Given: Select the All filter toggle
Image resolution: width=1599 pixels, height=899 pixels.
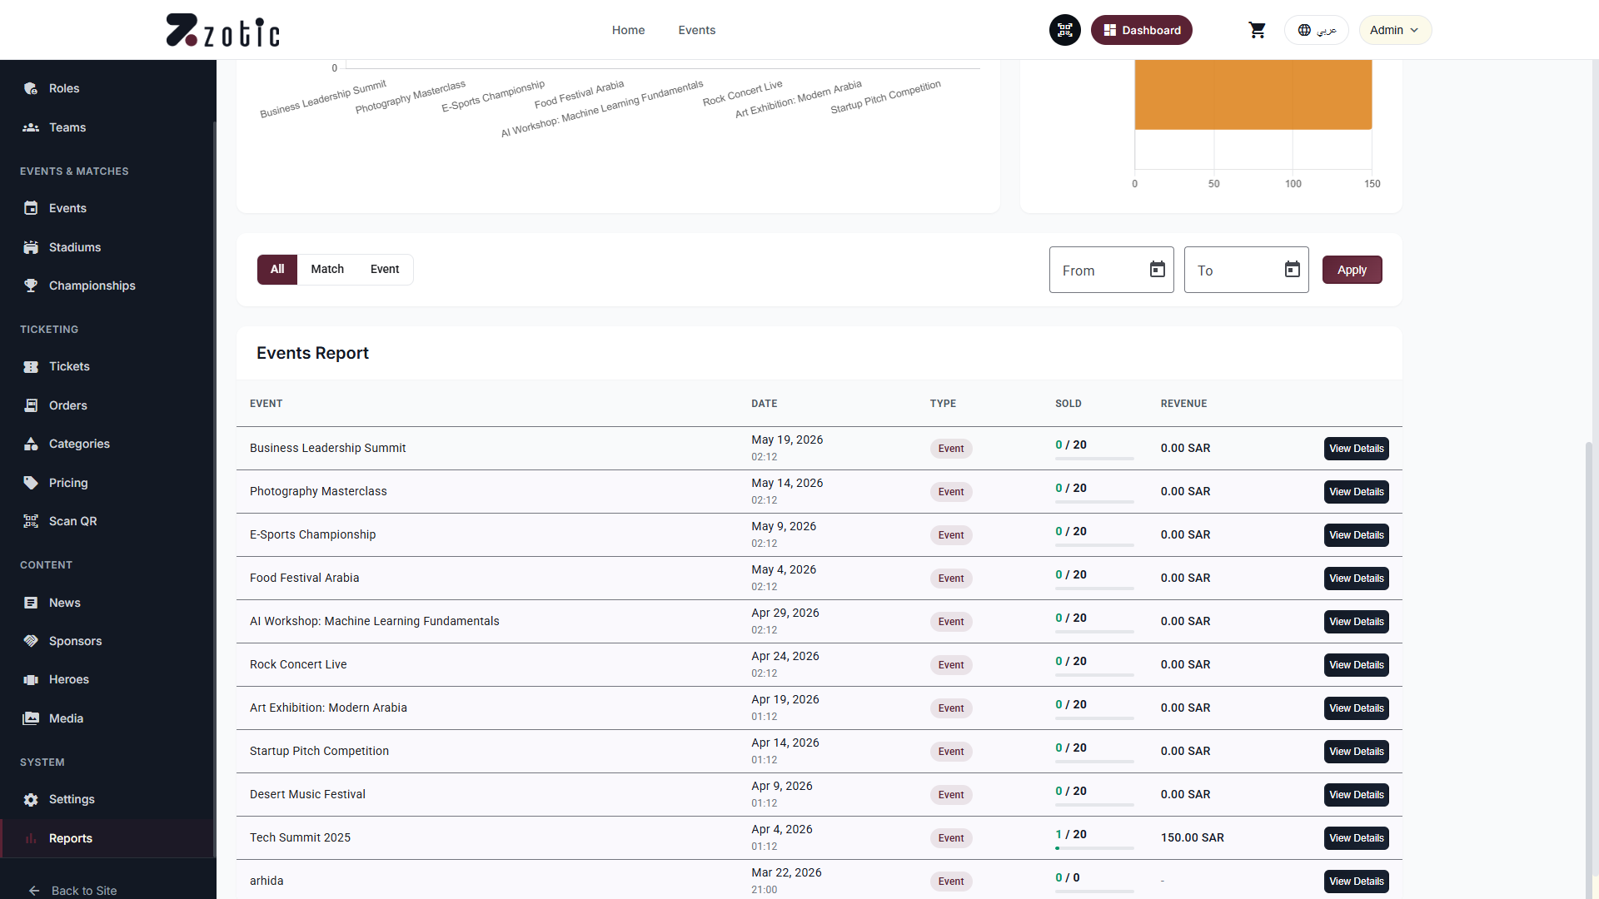Looking at the screenshot, I should (x=277, y=269).
